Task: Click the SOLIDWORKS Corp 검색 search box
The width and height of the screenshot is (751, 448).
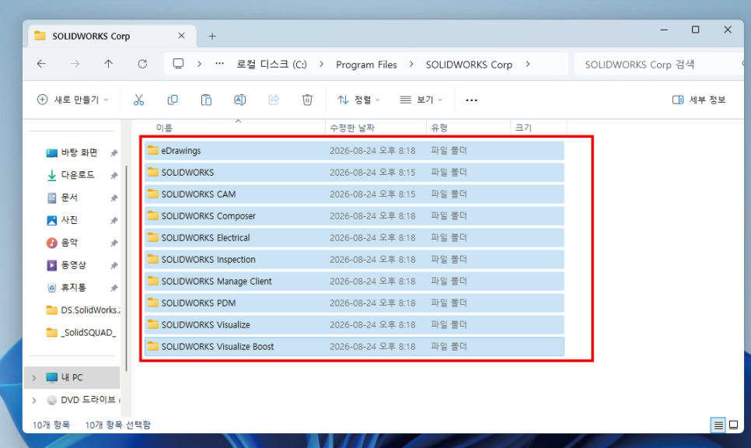Action: [x=659, y=65]
